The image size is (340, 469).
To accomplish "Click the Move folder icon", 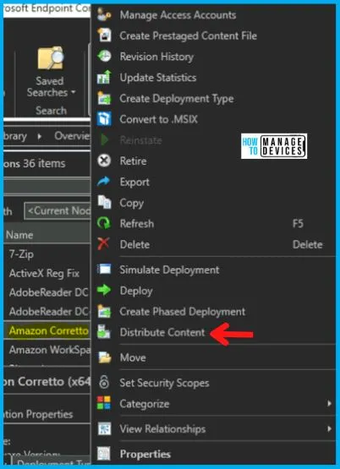I will pyautogui.click(x=104, y=357).
